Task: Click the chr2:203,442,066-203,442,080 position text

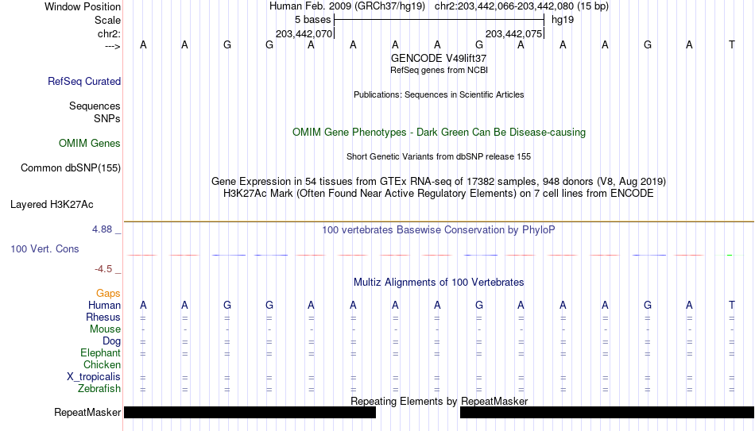Action: 521,6
